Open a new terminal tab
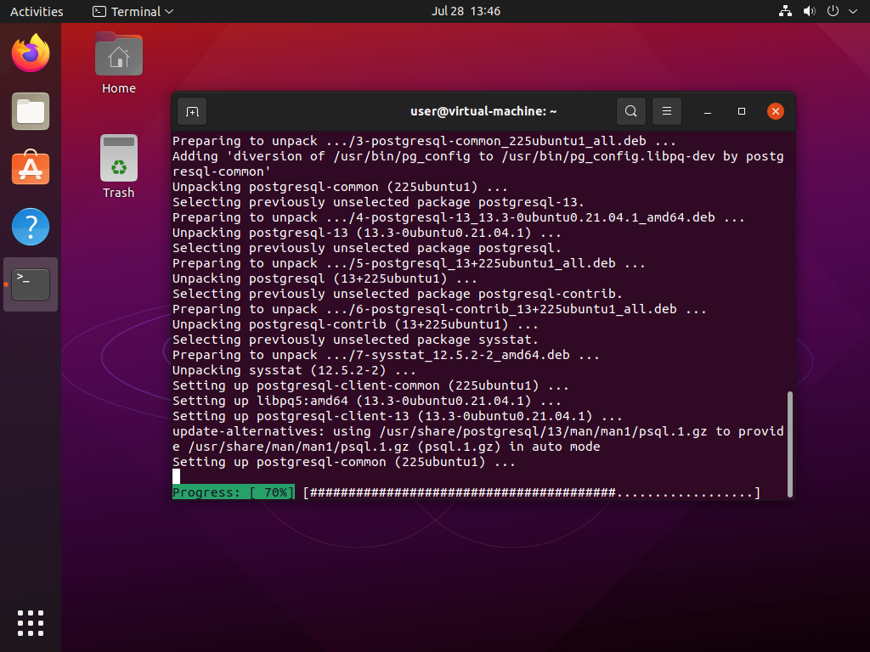 click(192, 111)
